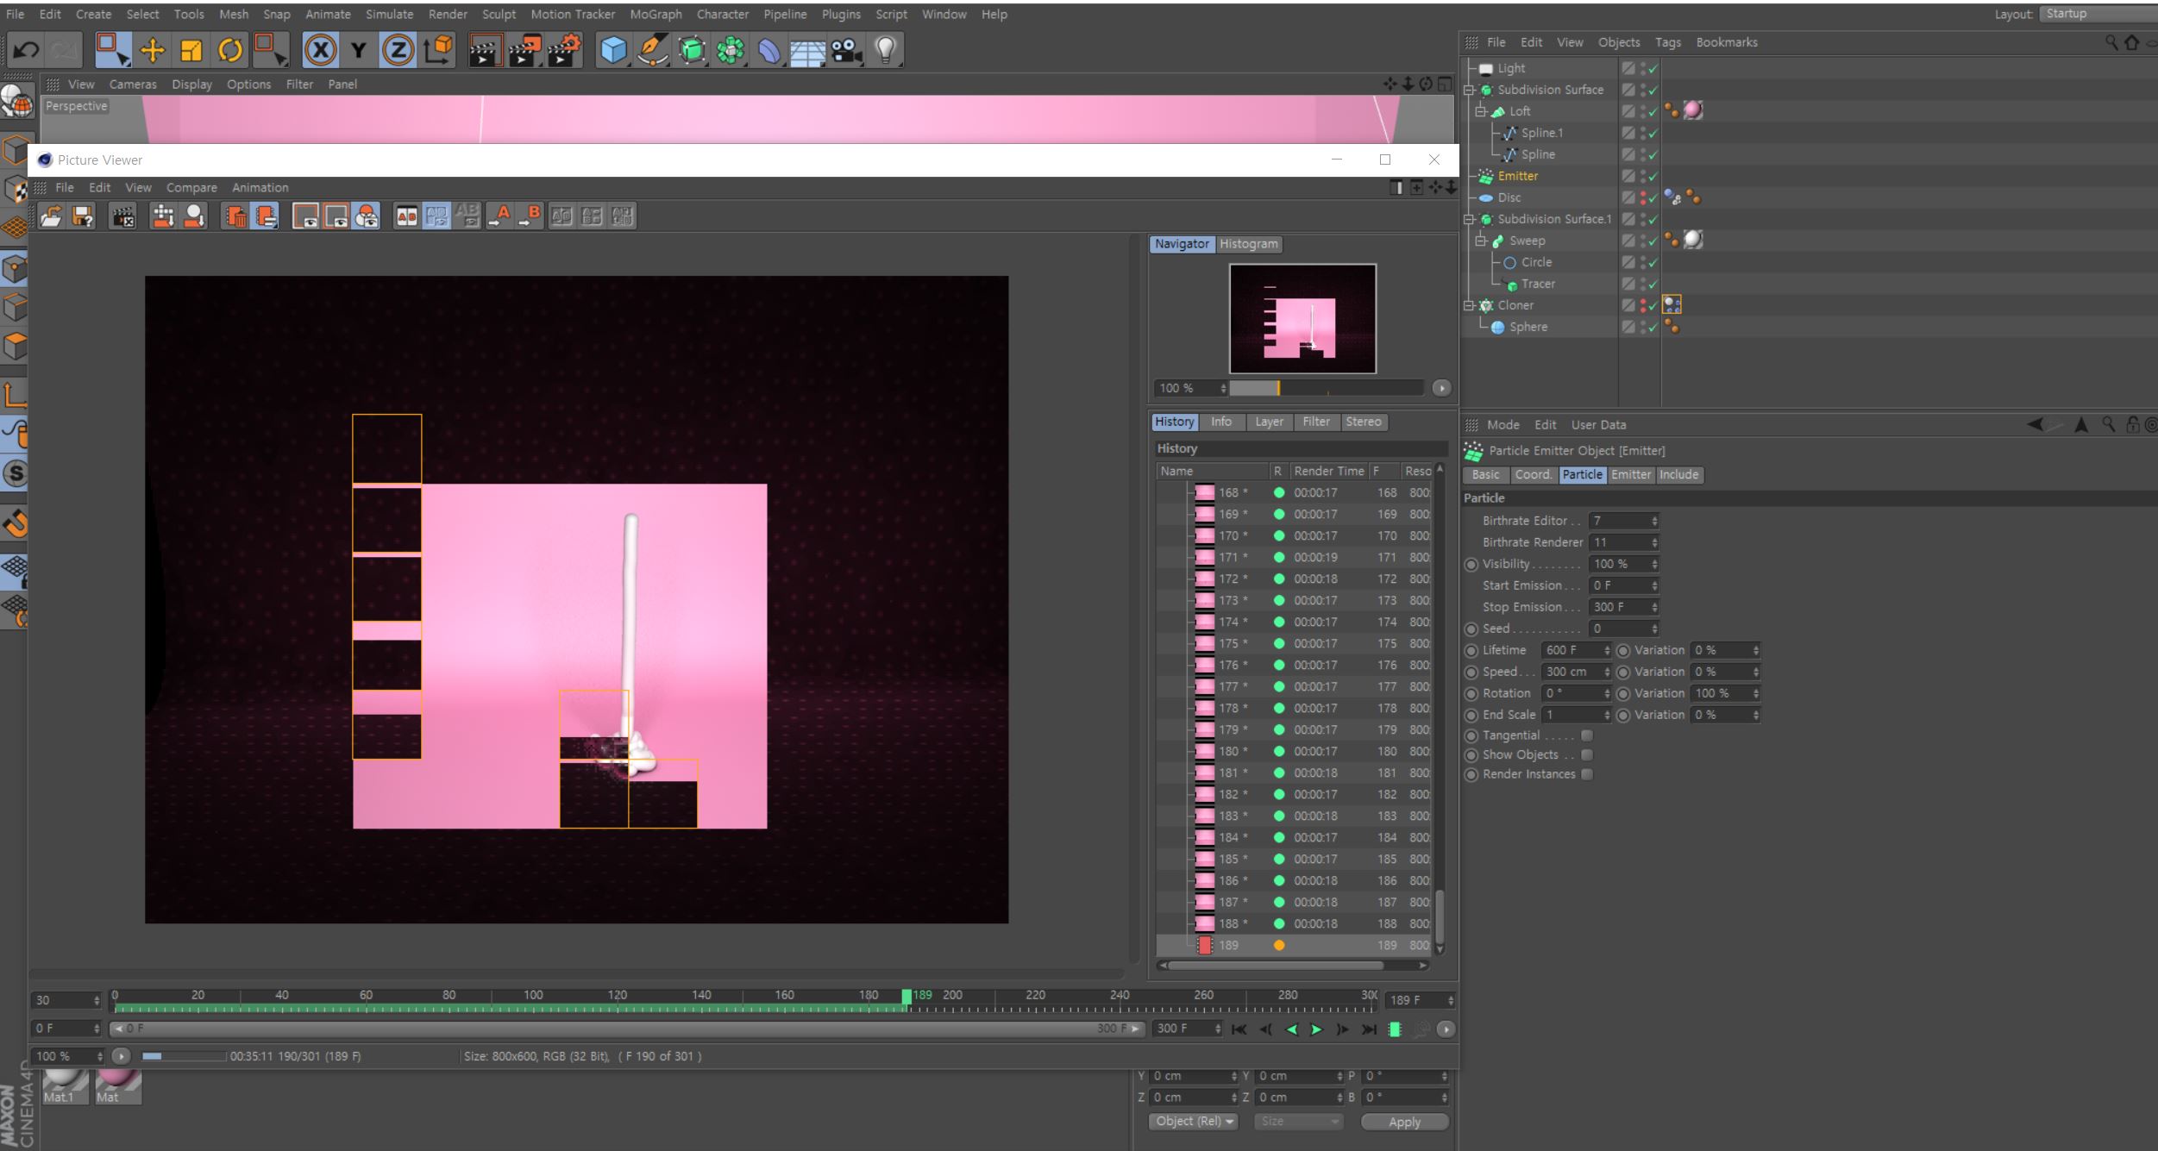This screenshot has height=1151, width=2158.
Task: Enable the Render Instances checkbox
Action: pos(1587,774)
